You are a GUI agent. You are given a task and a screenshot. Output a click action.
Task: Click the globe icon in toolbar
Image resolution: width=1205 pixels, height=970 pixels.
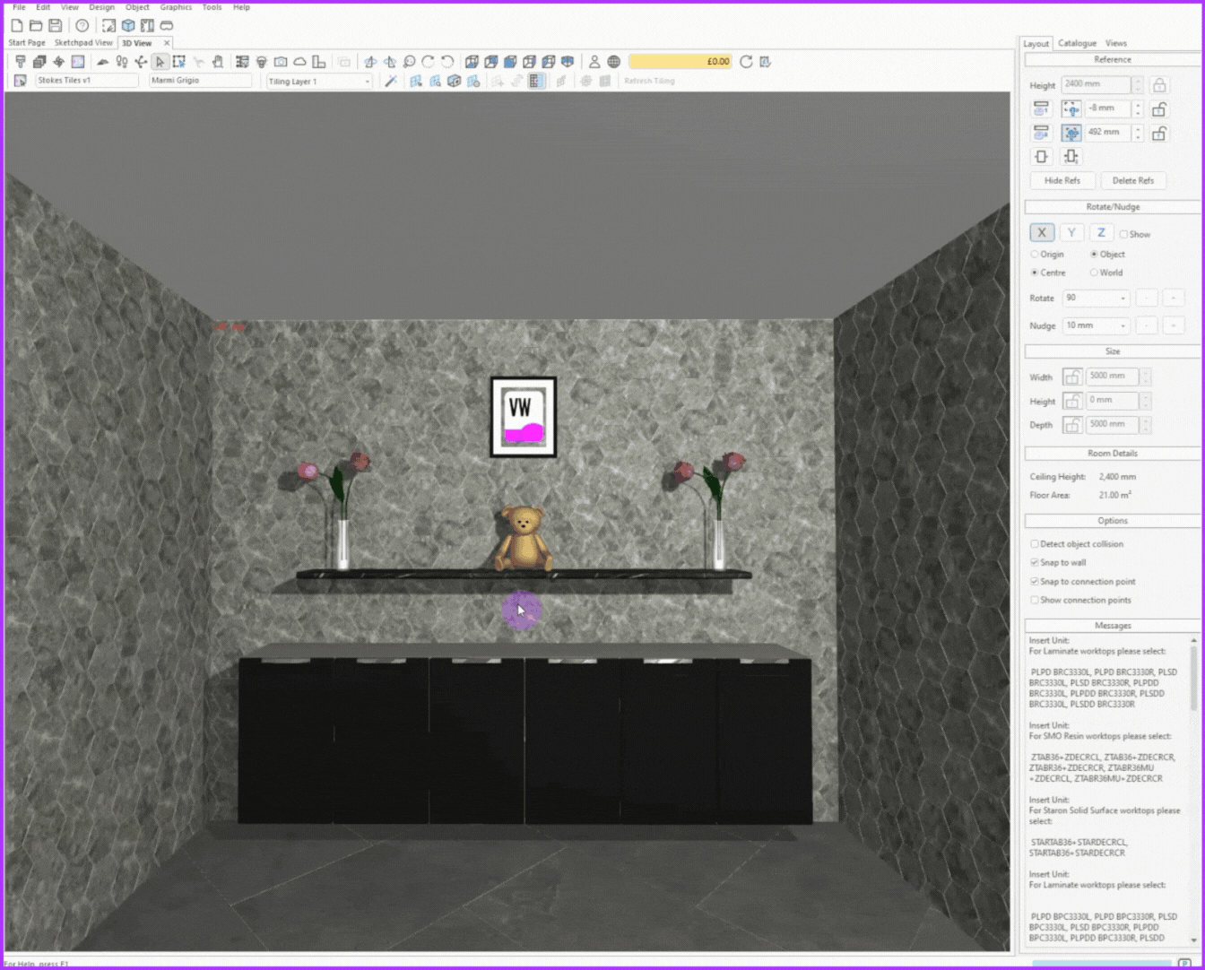613,62
